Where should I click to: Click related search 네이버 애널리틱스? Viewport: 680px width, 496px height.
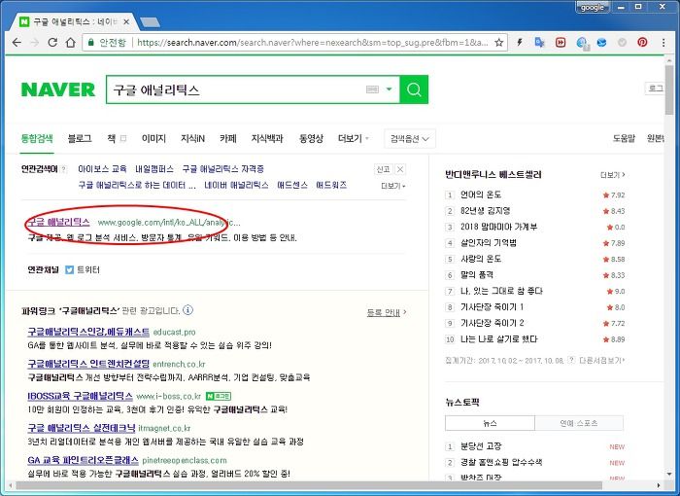point(236,185)
